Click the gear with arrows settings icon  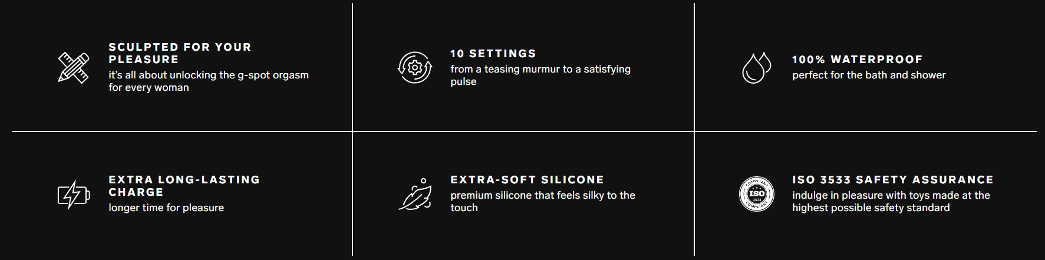[x=415, y=67]
